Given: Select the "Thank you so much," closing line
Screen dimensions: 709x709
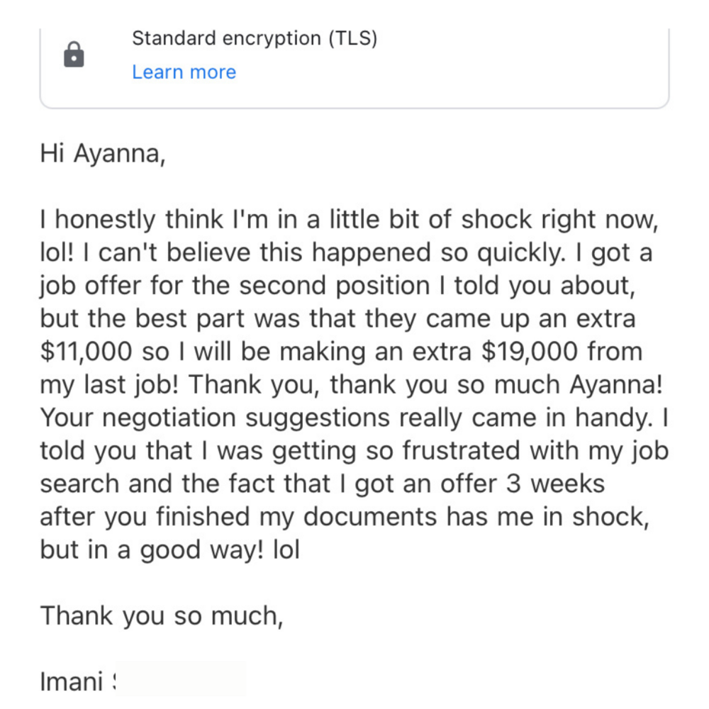Looking at the screenshot, I should click(162, 615).
